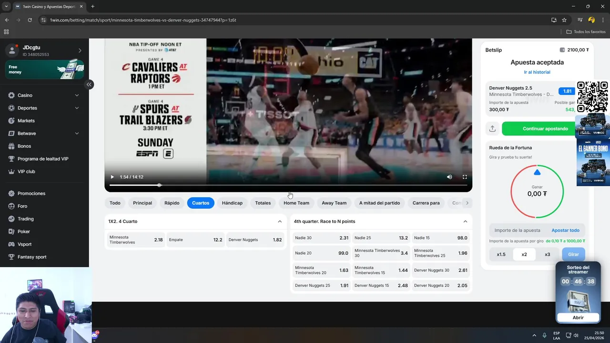This screenshot has height=343, width=610.
Task: Click Apostar todo link
Action: (566, 231)
